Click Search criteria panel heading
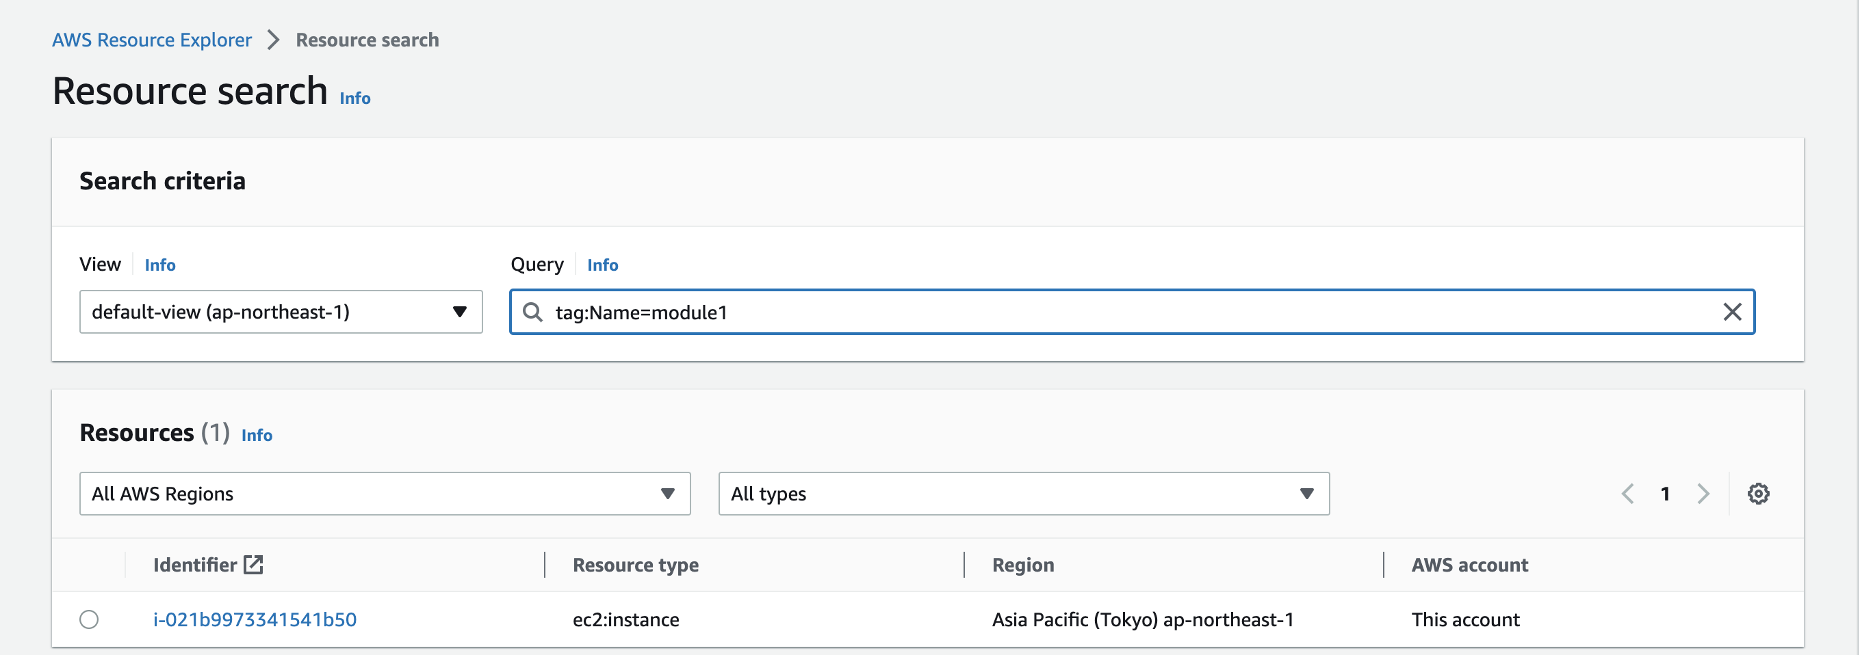1860x655 pixels. pos(162,181)
